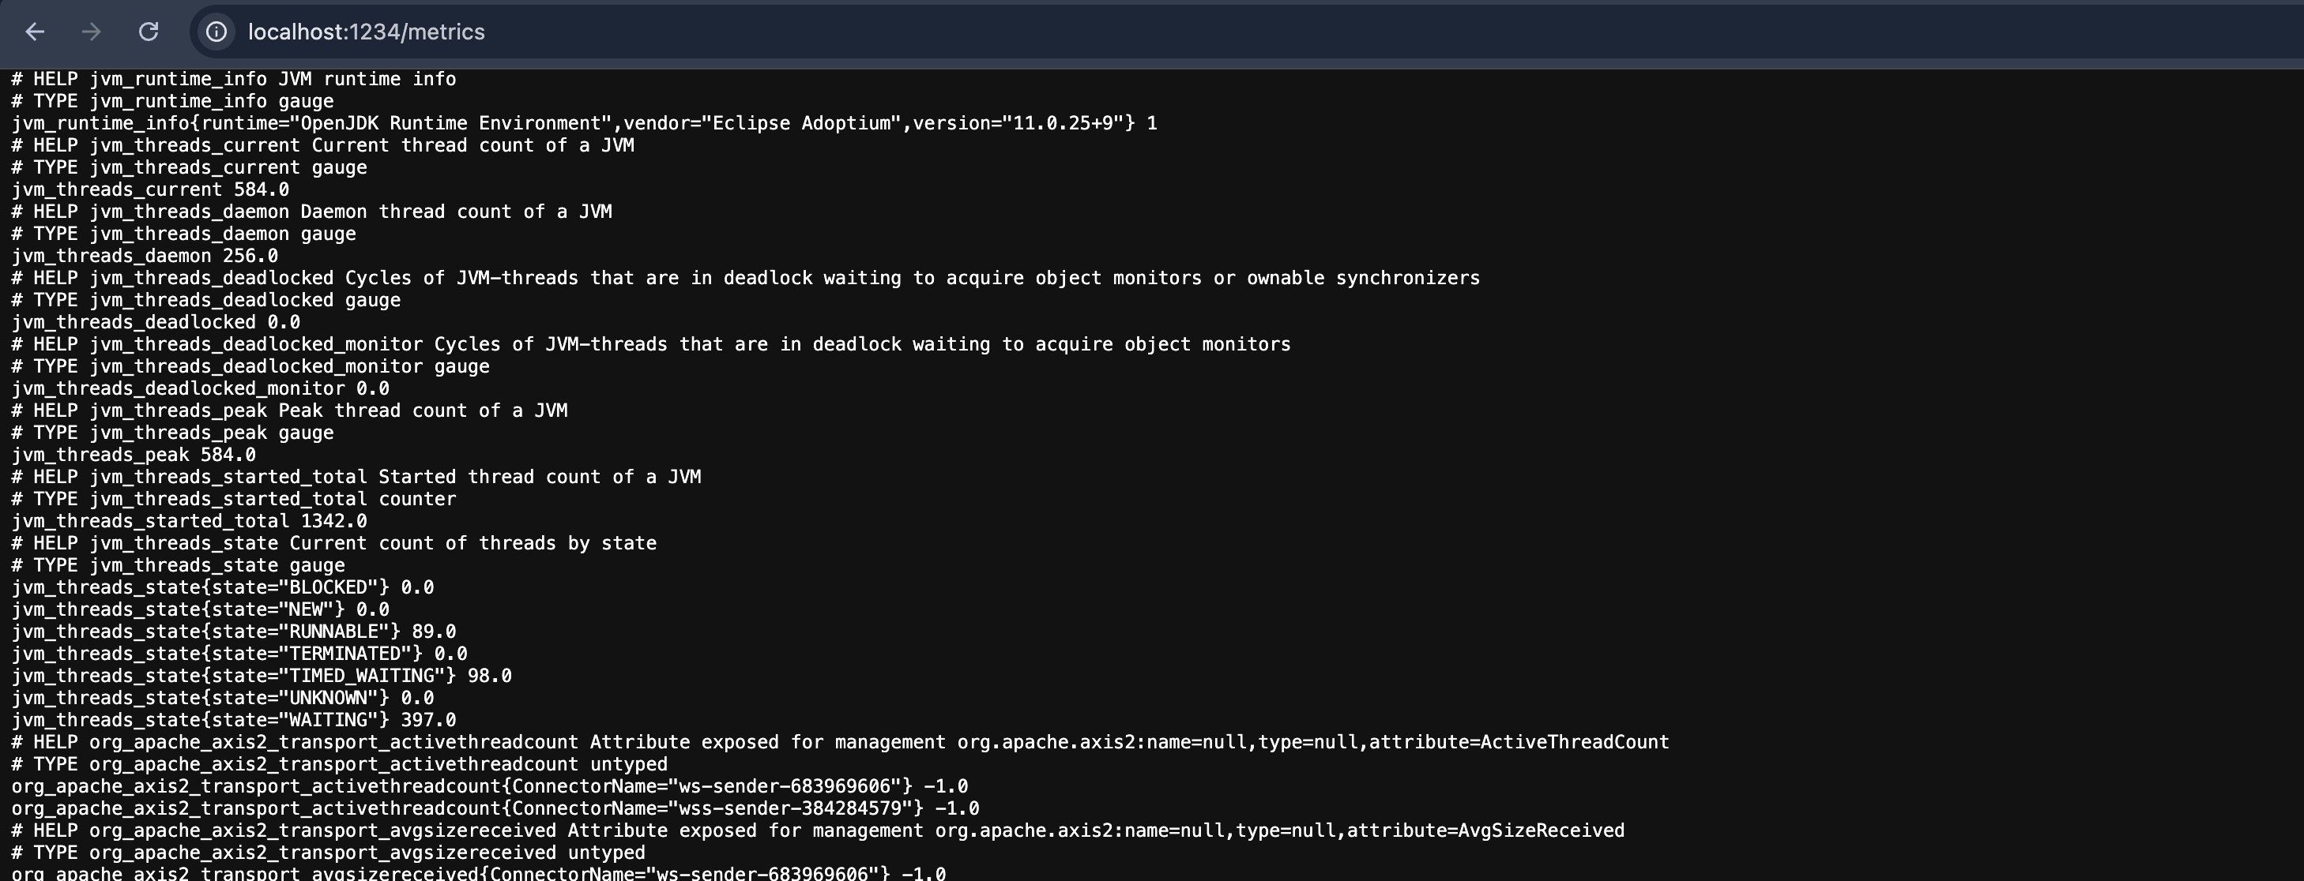Click the jvm_threads_current 584.0 line
Viewport: 2304px width, 881px height.
click(x=150, y=189)
